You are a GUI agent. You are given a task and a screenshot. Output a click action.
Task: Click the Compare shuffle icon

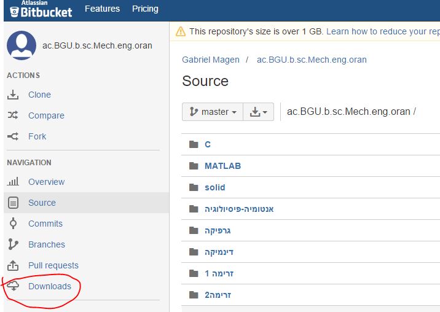[x=13, y=115]
